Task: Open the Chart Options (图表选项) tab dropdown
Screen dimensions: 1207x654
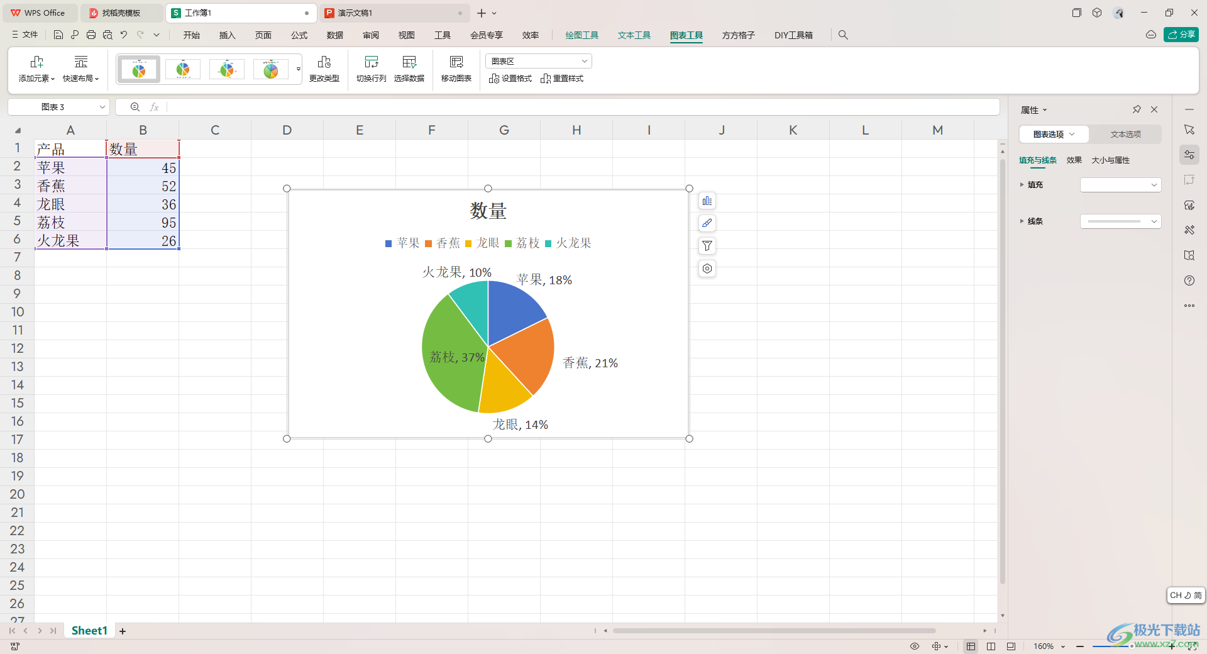Action: click(1054, 134)
